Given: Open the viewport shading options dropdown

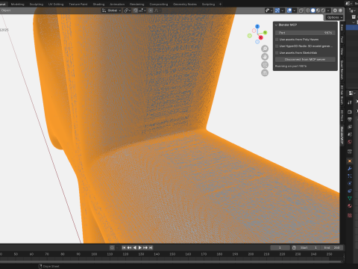Looking at the screenshot, I should (328, 10).
